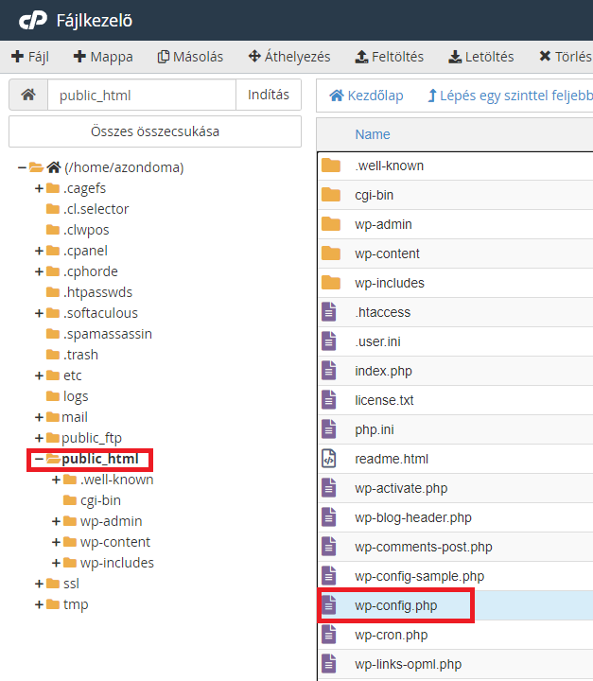Screen dimensions: 593x681
Task: Click the wp-config.php file icon
Action: tap(330, 605)
